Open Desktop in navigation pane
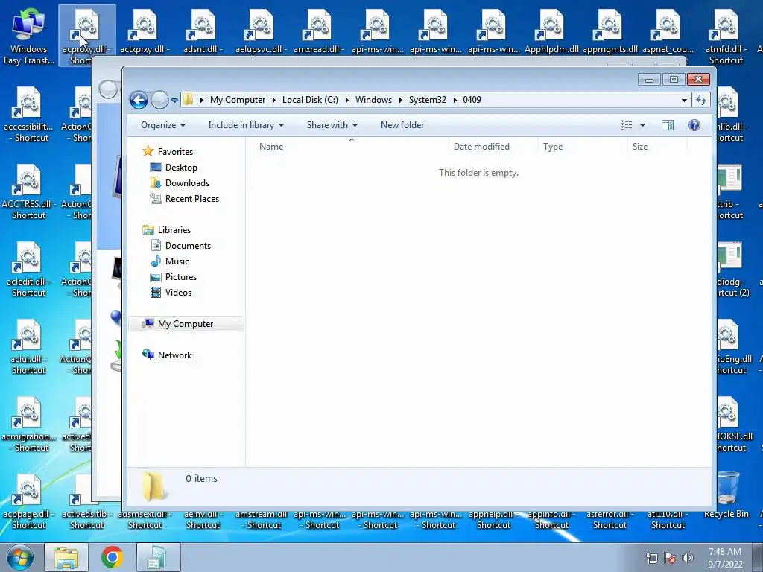The image size is (763, 572). (174, 168)
